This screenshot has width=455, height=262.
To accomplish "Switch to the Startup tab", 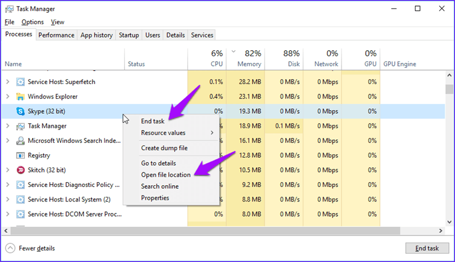I will coord(129,35).
